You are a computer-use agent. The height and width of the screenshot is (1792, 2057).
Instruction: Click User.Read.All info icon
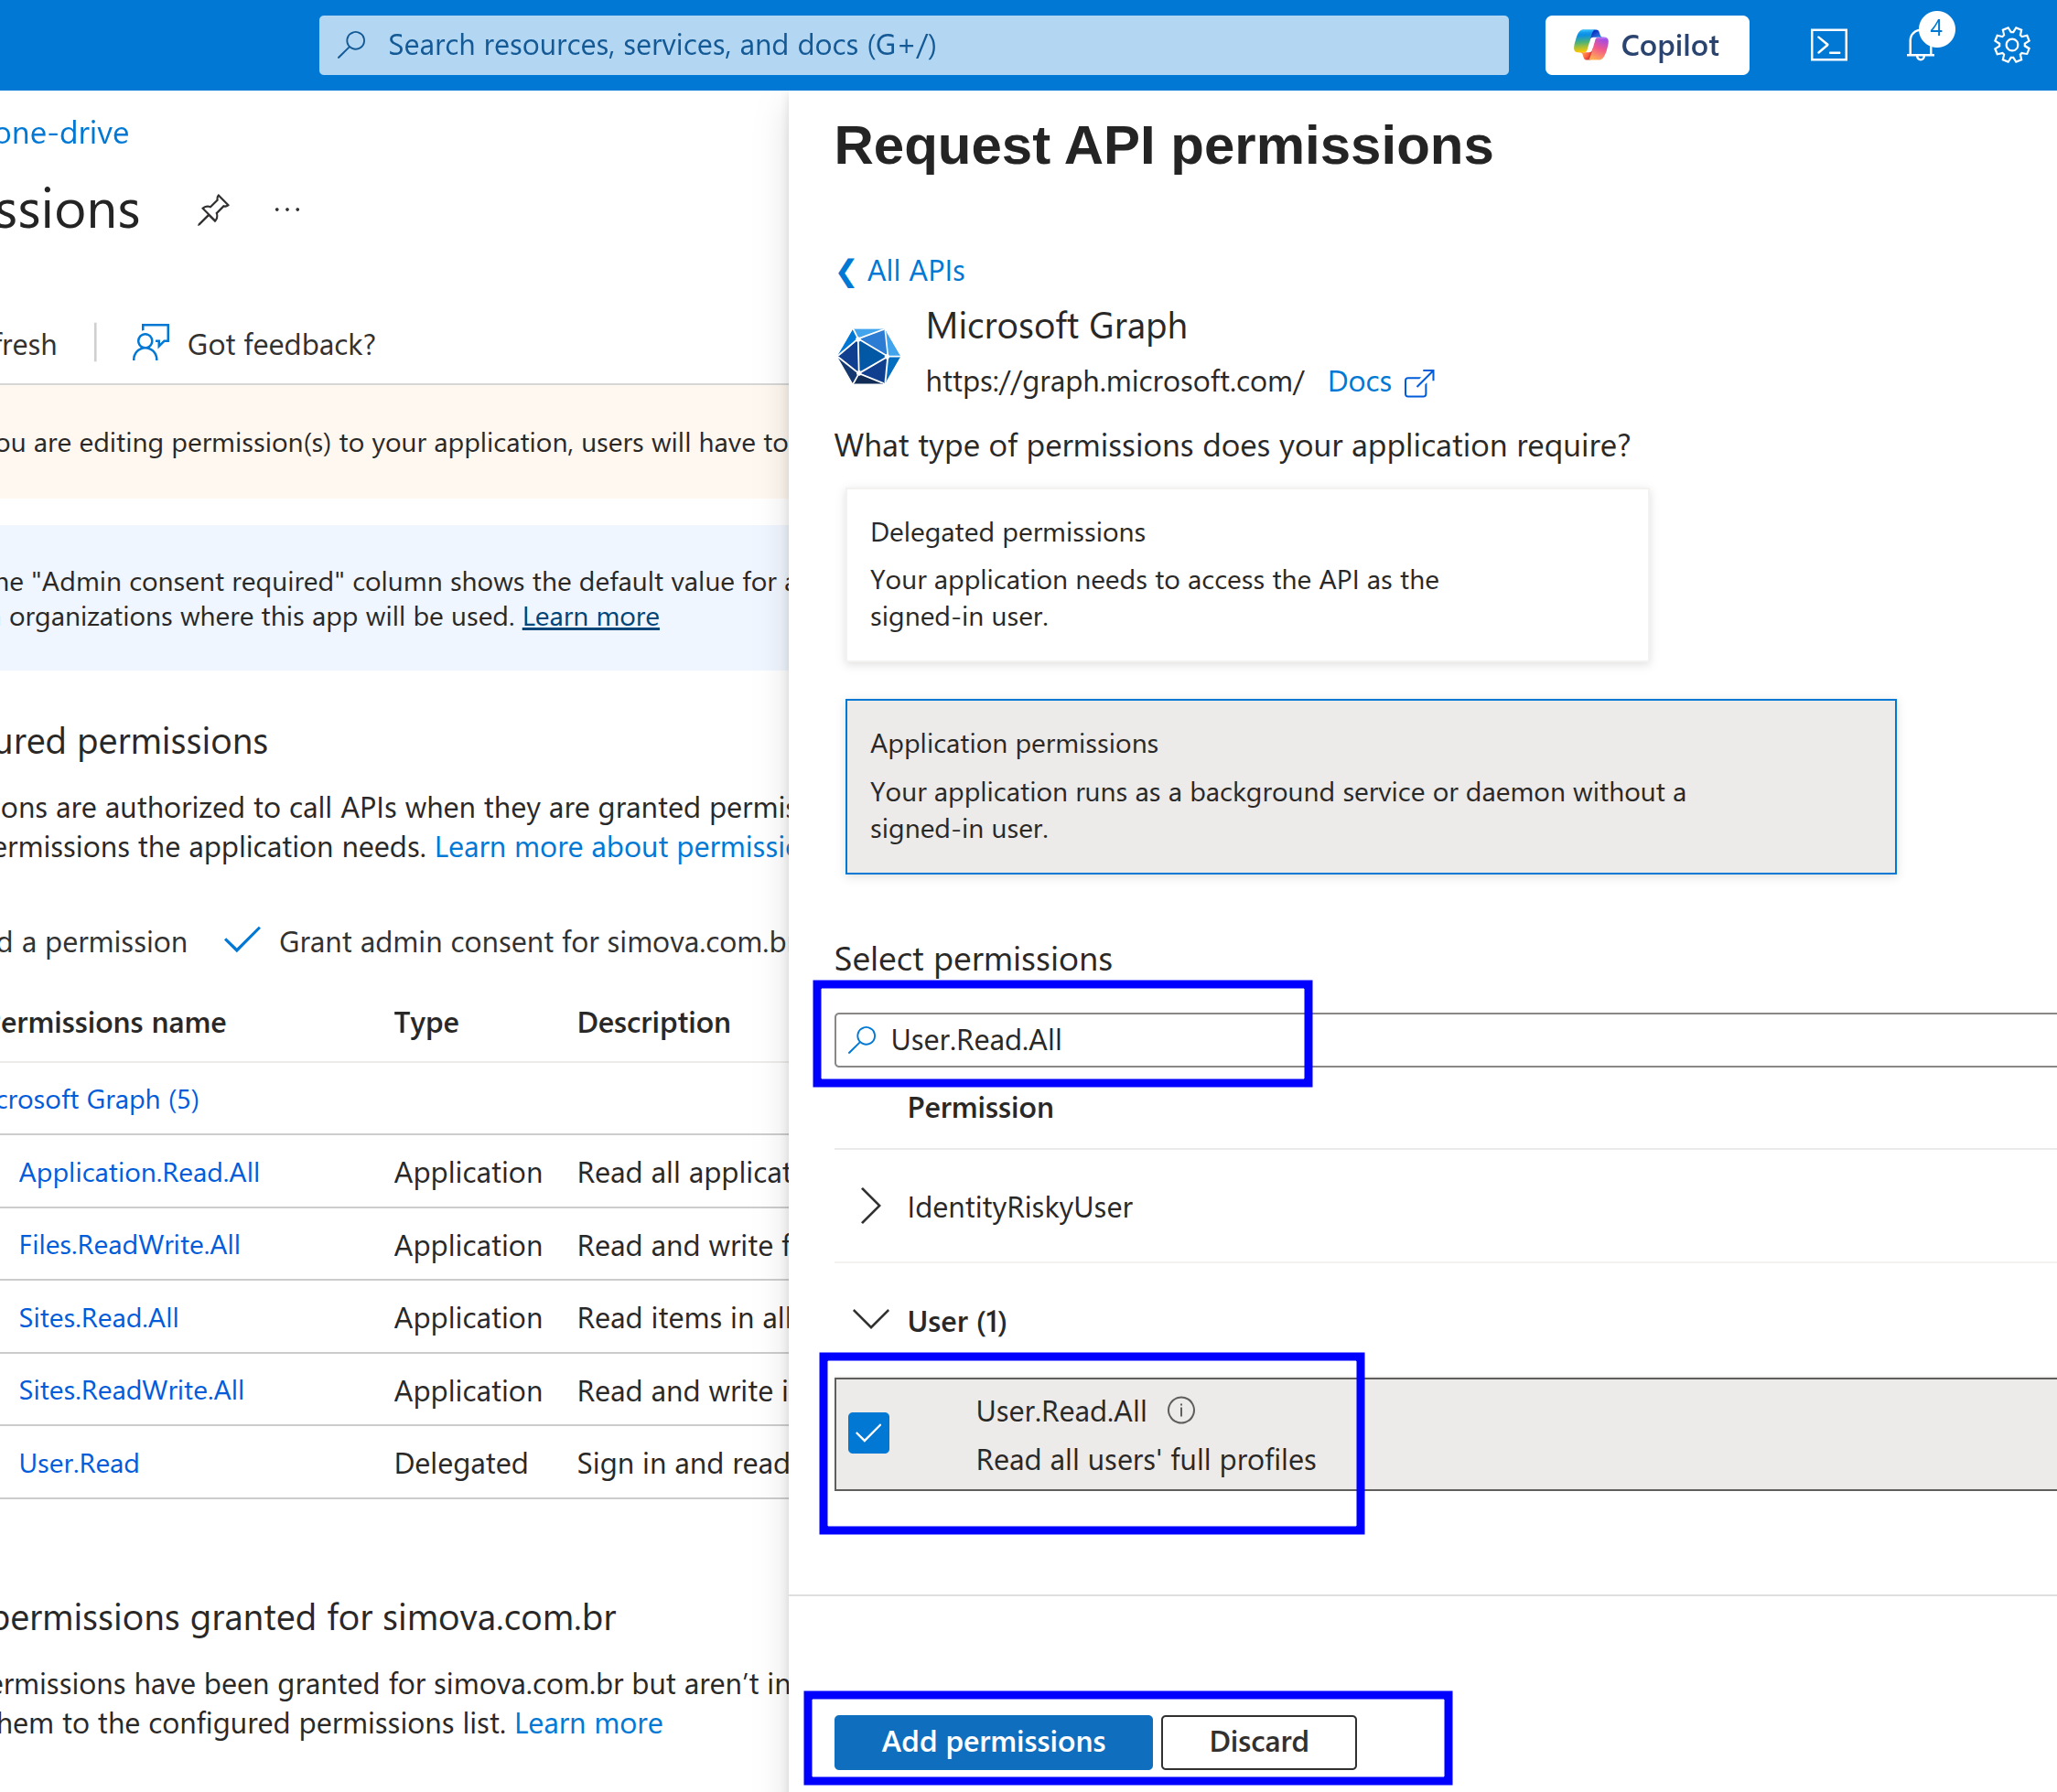pyautogui.click(x=1180, y=1410)
